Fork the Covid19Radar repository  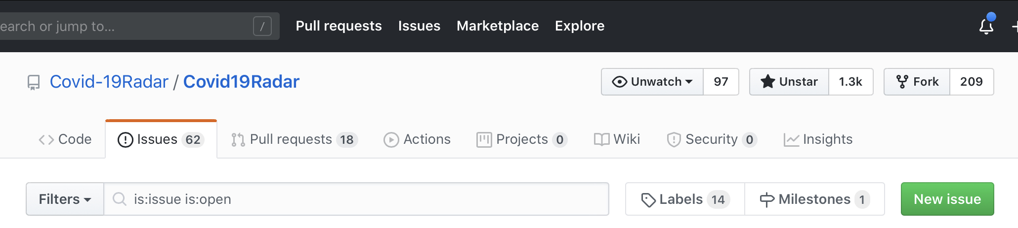click(917, 82)
